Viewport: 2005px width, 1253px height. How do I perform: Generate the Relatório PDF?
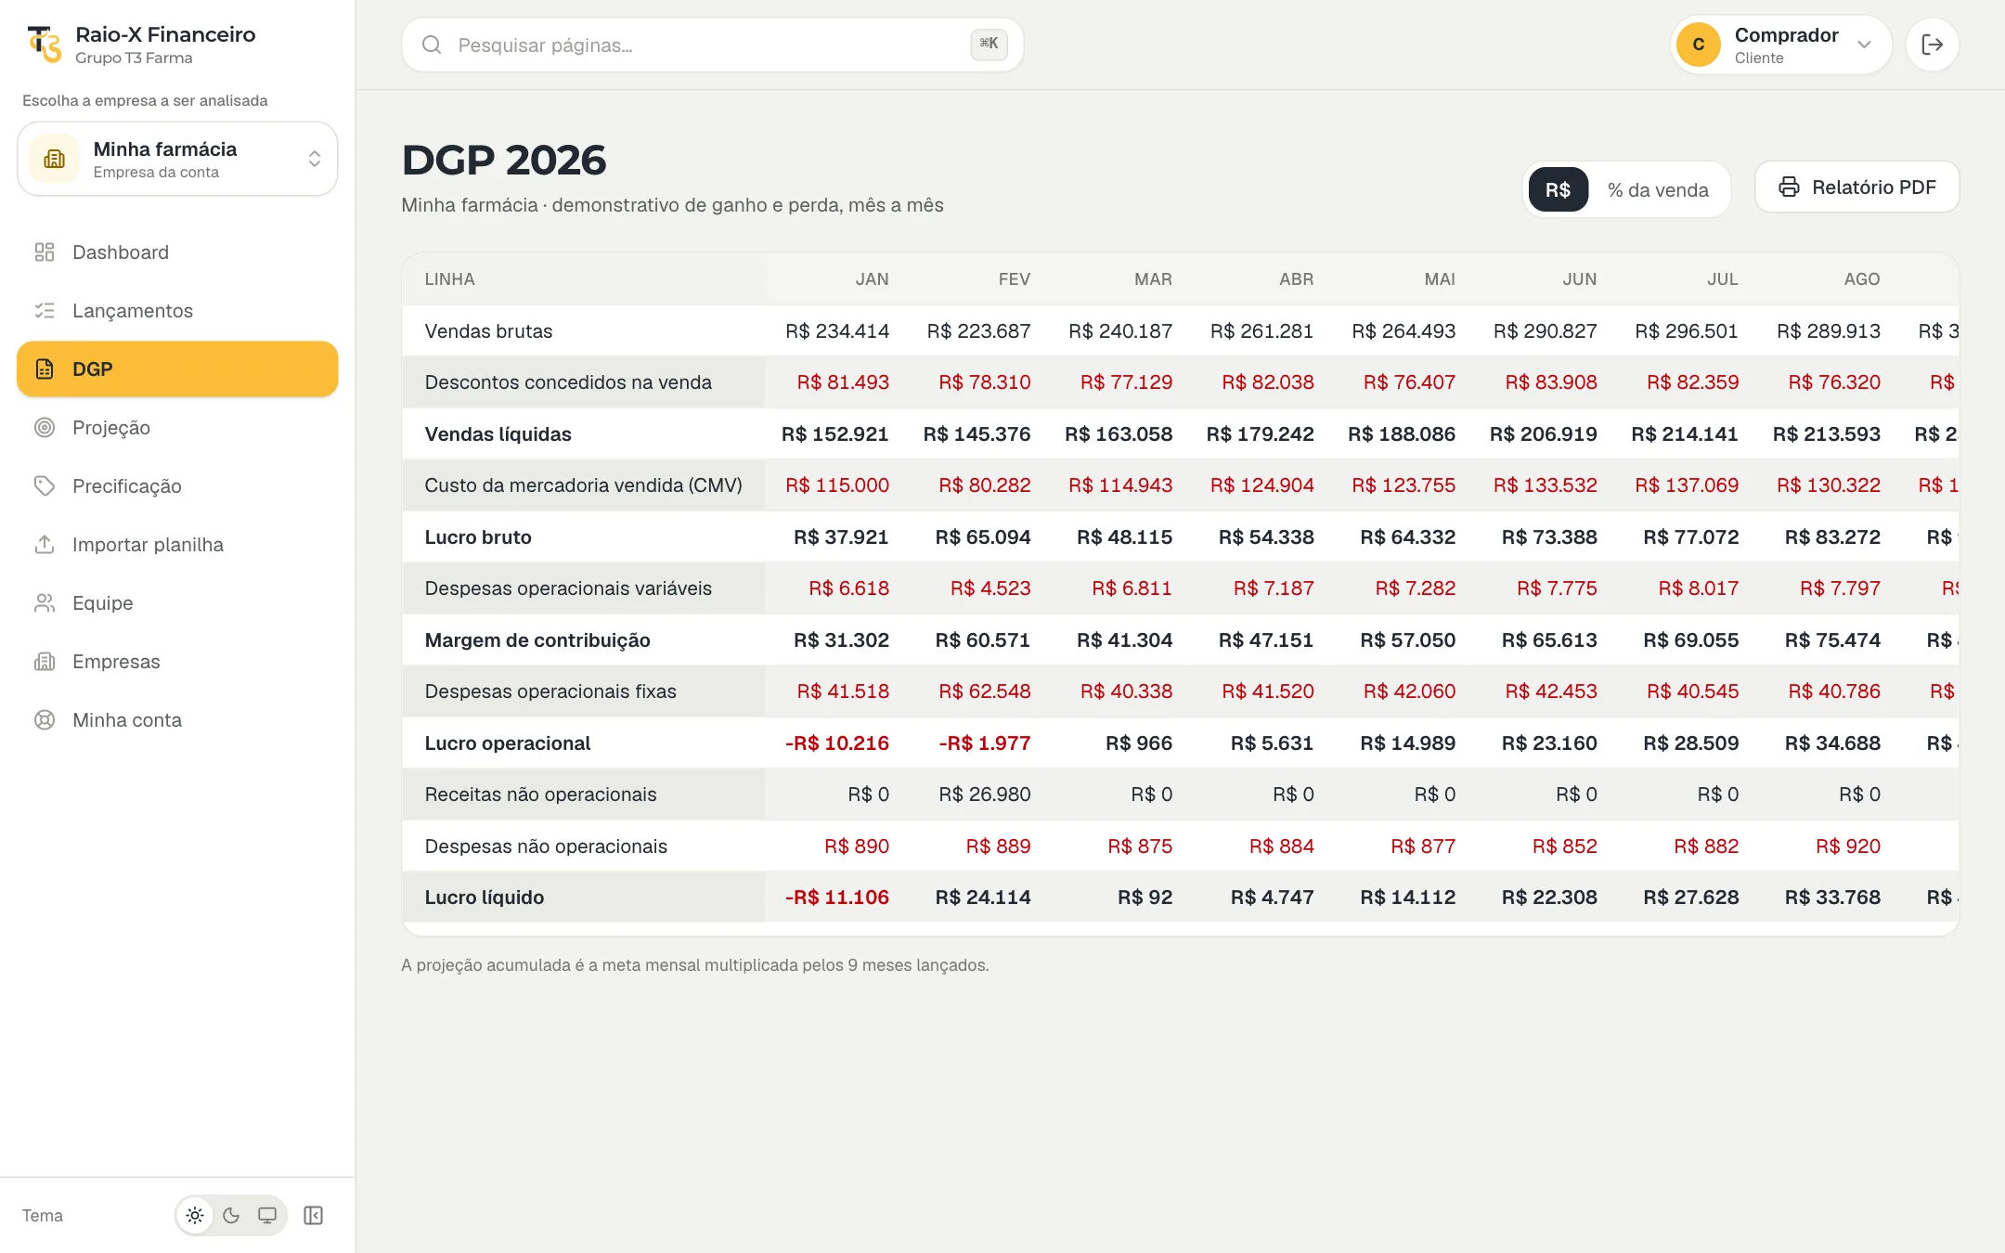coord(1856,187)
